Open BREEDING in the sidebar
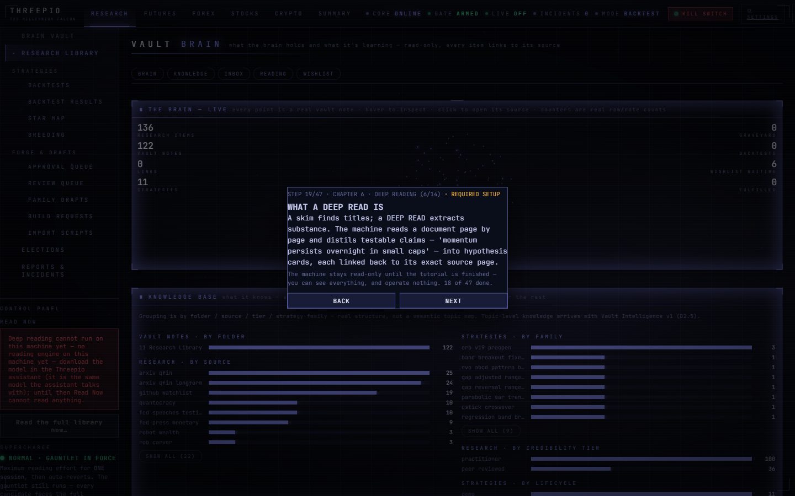This screenshot has width=795, height=496. pos(47,135)
